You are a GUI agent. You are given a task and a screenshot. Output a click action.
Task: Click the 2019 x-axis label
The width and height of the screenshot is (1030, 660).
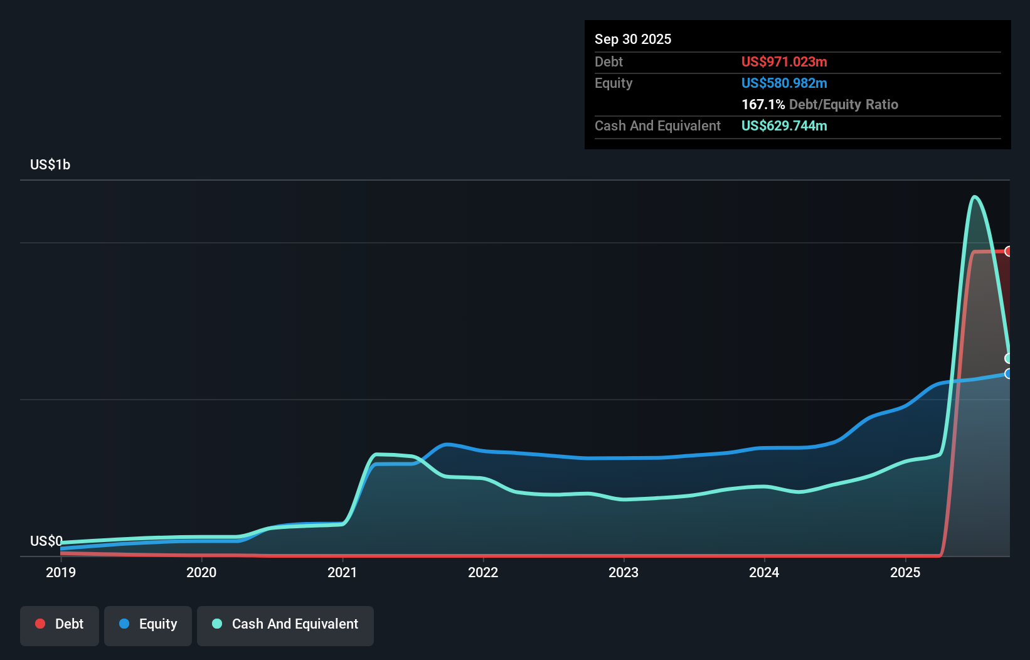click(x=61, y=572)
